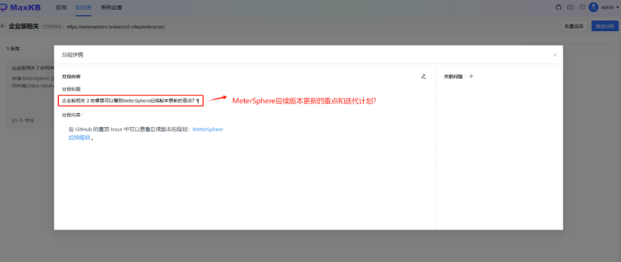Switch to the 知识库 tab

pyautogui.click(x=83, y=7)
